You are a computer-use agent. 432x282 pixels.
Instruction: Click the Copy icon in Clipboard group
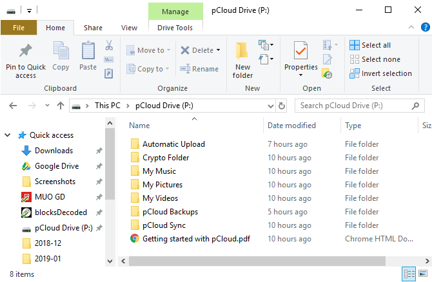[x=61, y=51]
